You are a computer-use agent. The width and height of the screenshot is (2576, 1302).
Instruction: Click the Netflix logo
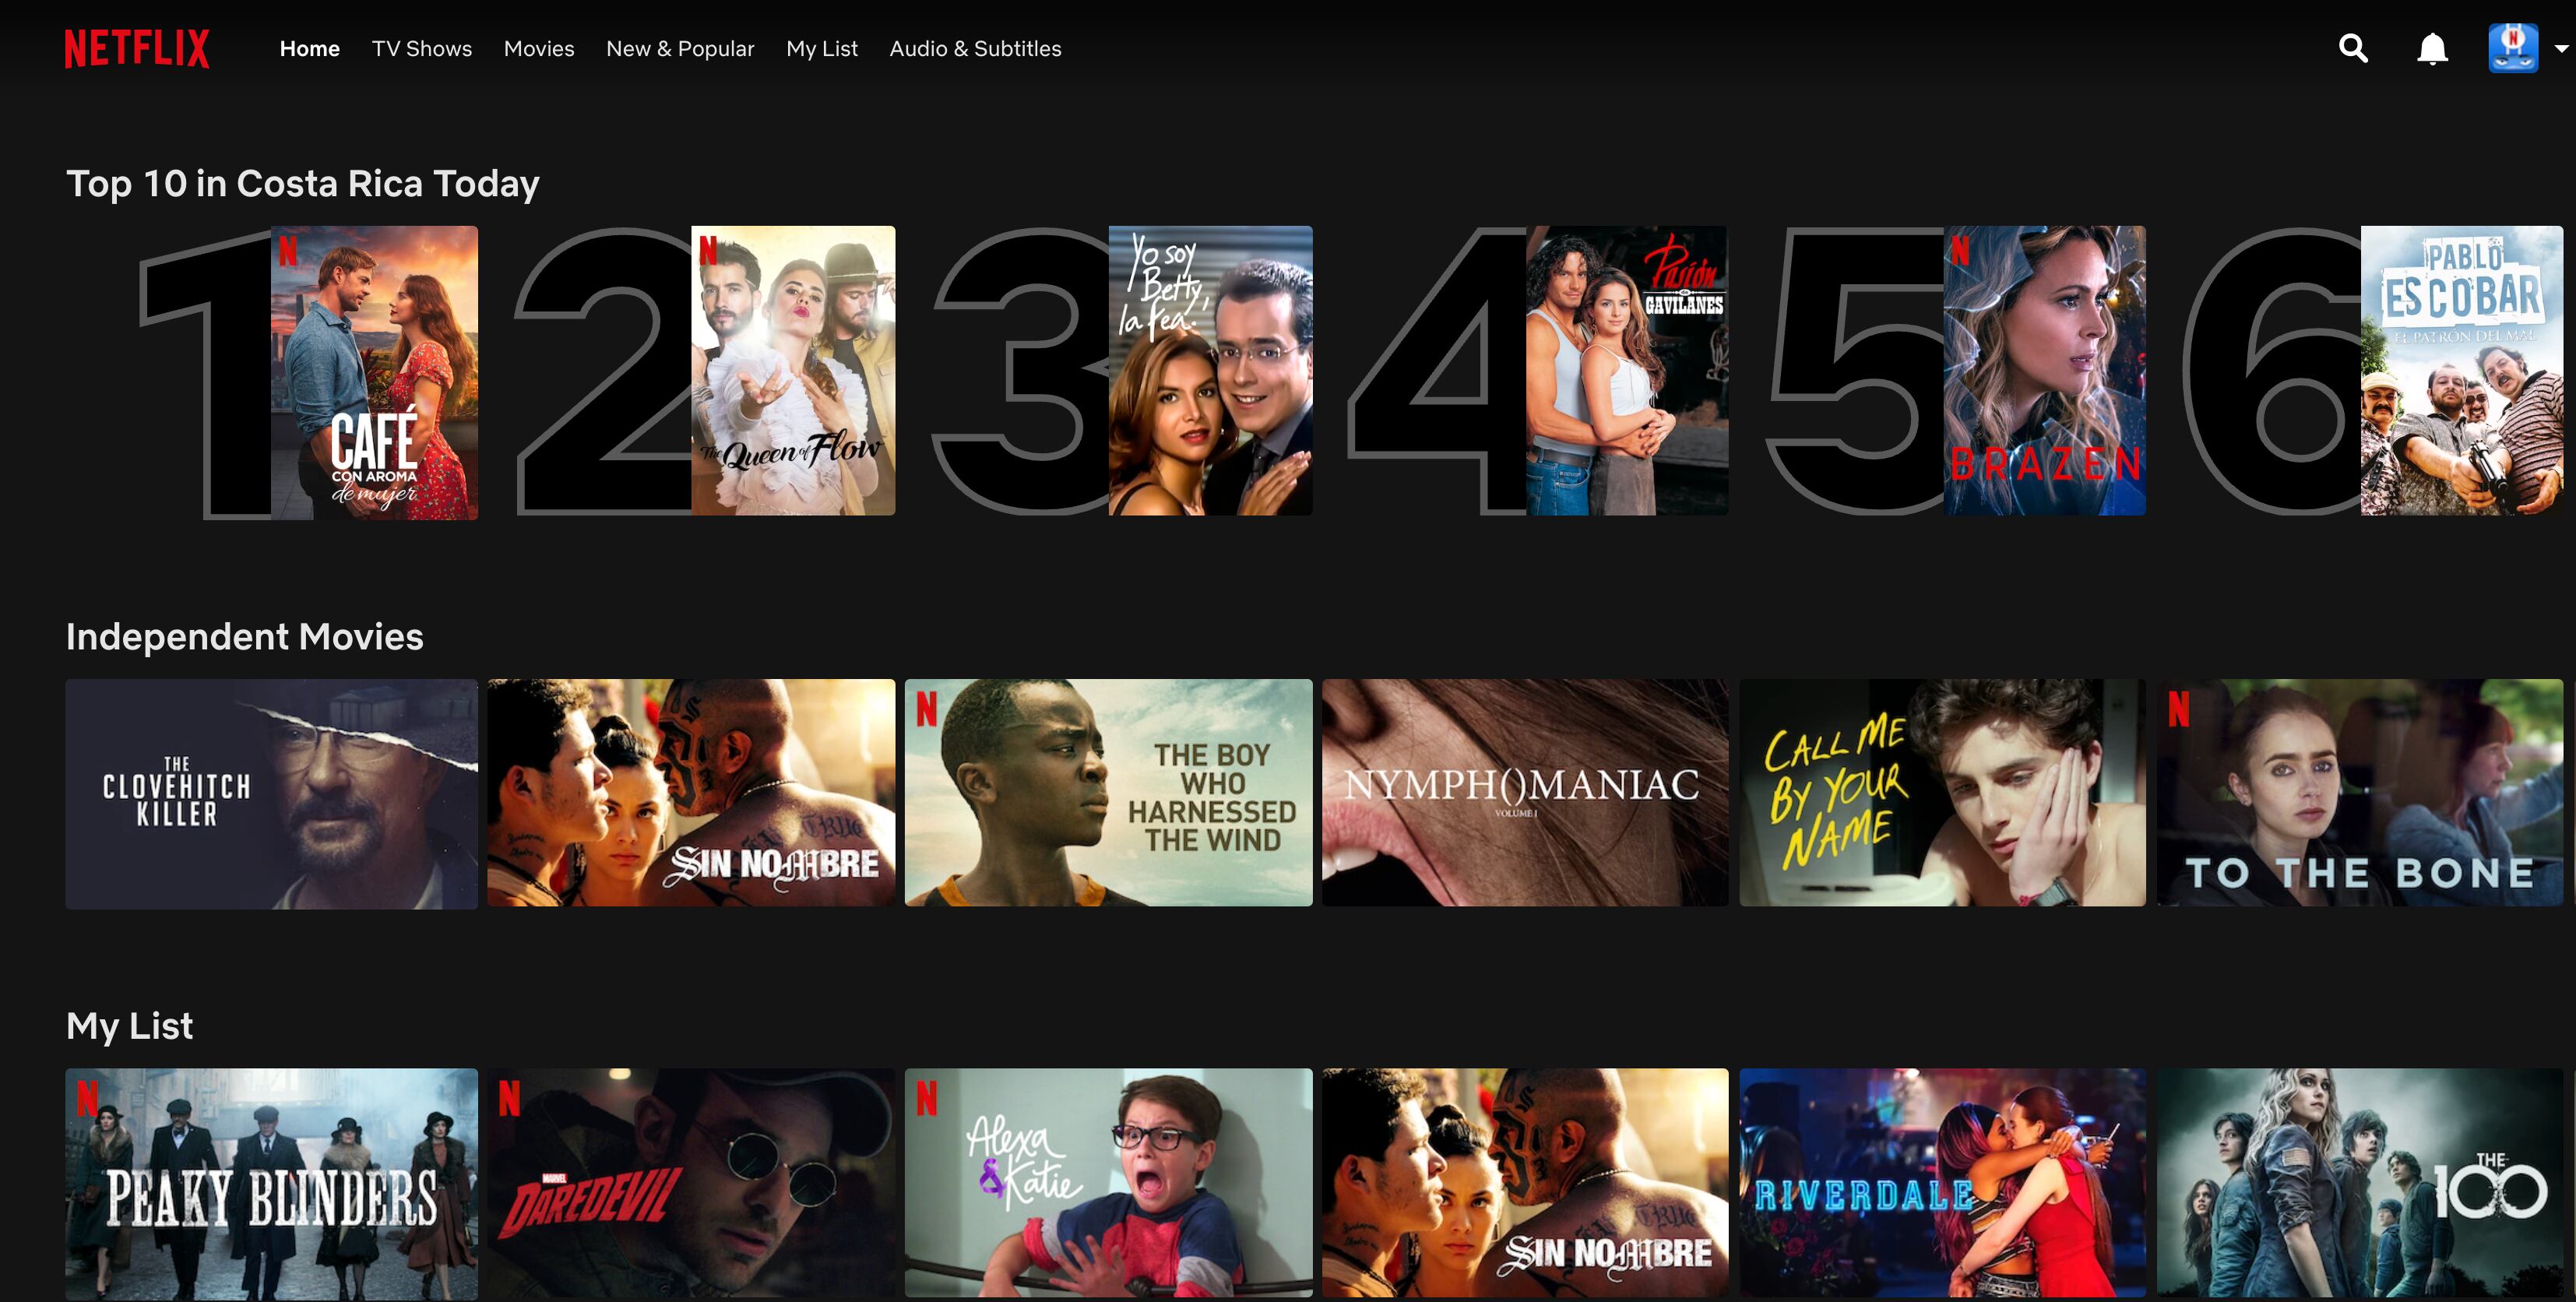[x=137, y=48]
